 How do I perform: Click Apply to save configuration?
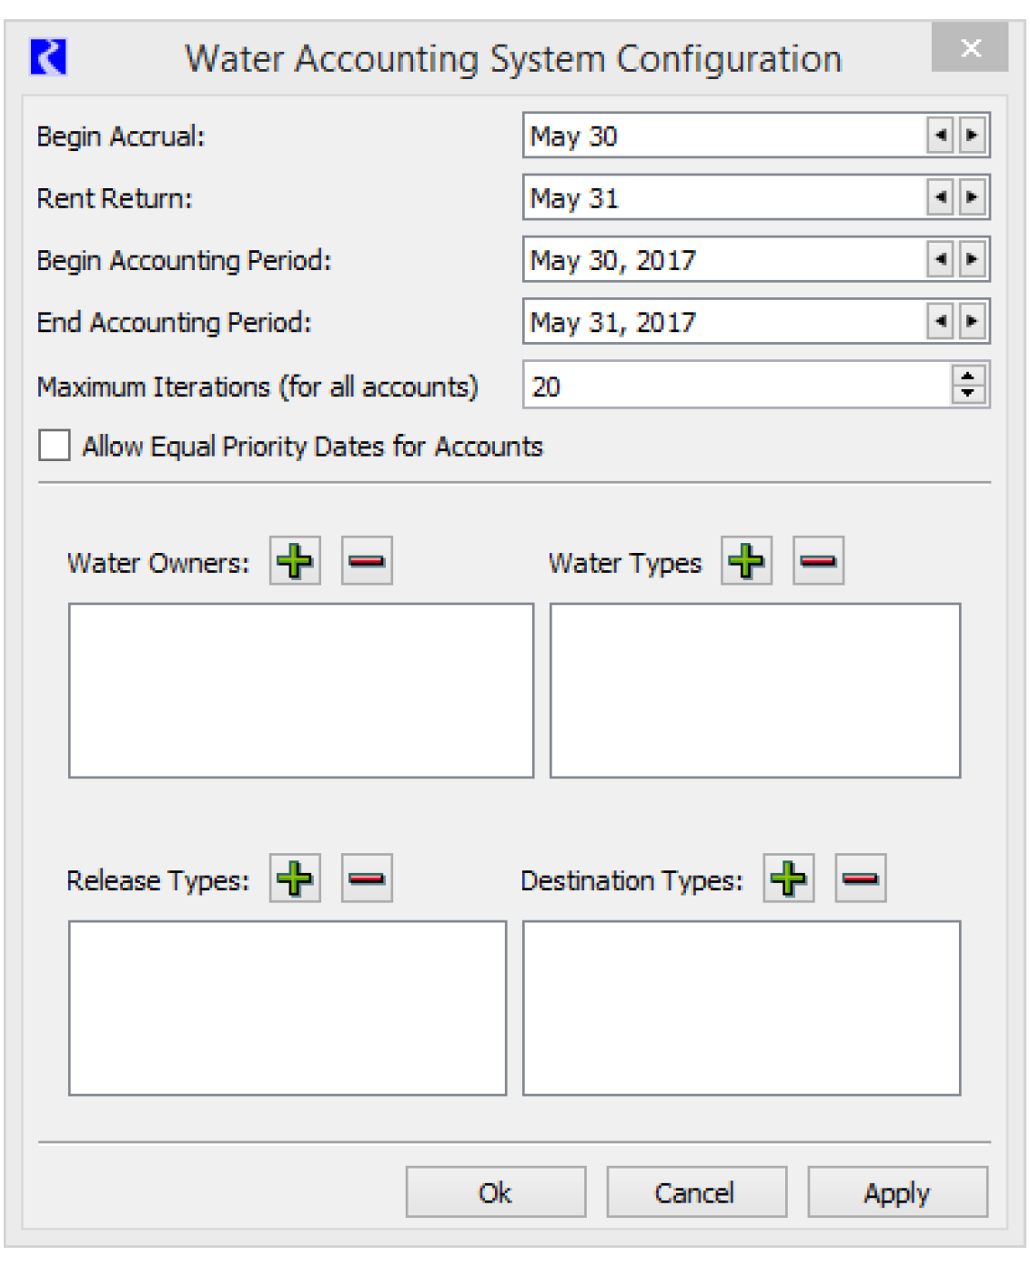click(897, 1192)
